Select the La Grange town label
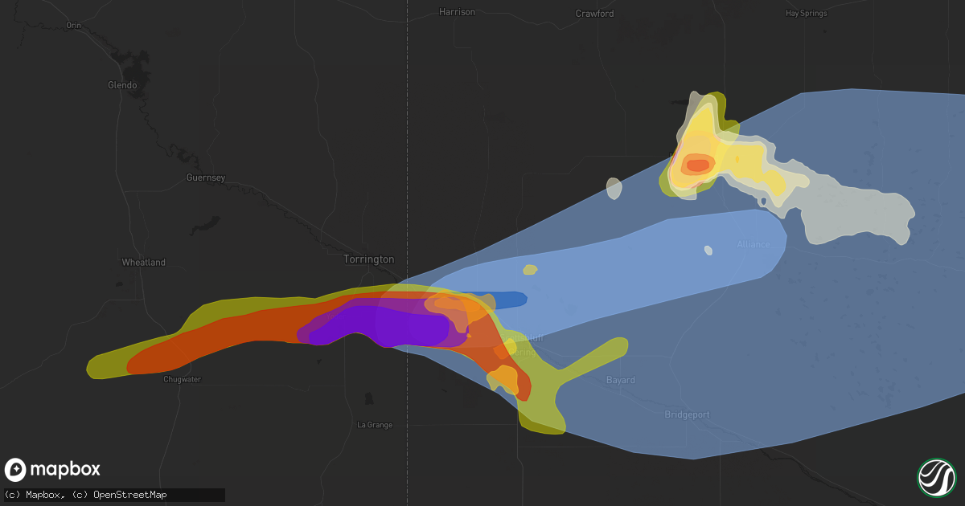Screen dimensions: 965x506 click(x=375, y=425)
